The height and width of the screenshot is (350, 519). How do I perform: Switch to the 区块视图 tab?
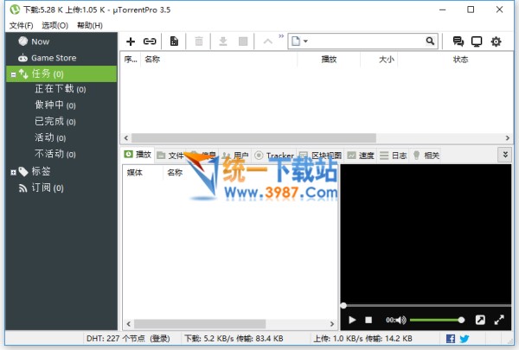320,156
